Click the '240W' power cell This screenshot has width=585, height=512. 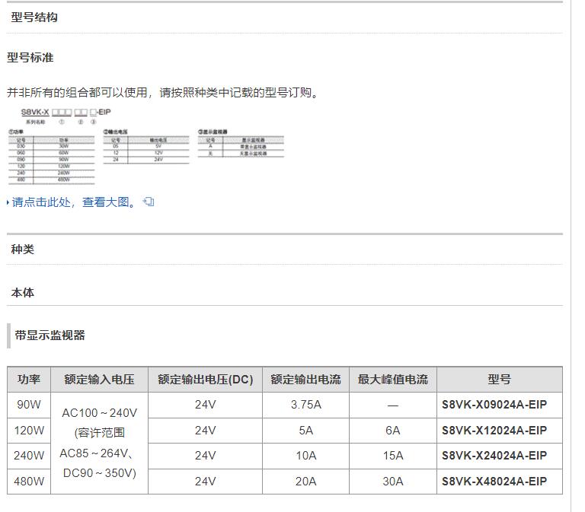pyautogui.click(x=29, y=456)
